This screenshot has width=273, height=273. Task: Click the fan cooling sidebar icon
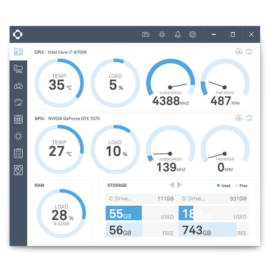(x=18, y=119)
